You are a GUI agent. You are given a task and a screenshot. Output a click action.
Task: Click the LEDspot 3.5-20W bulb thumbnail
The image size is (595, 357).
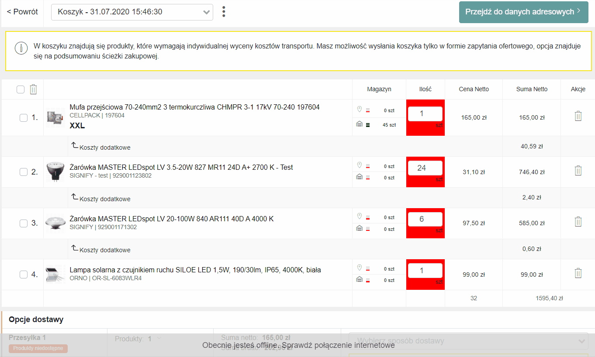click(x=55, y=172)
